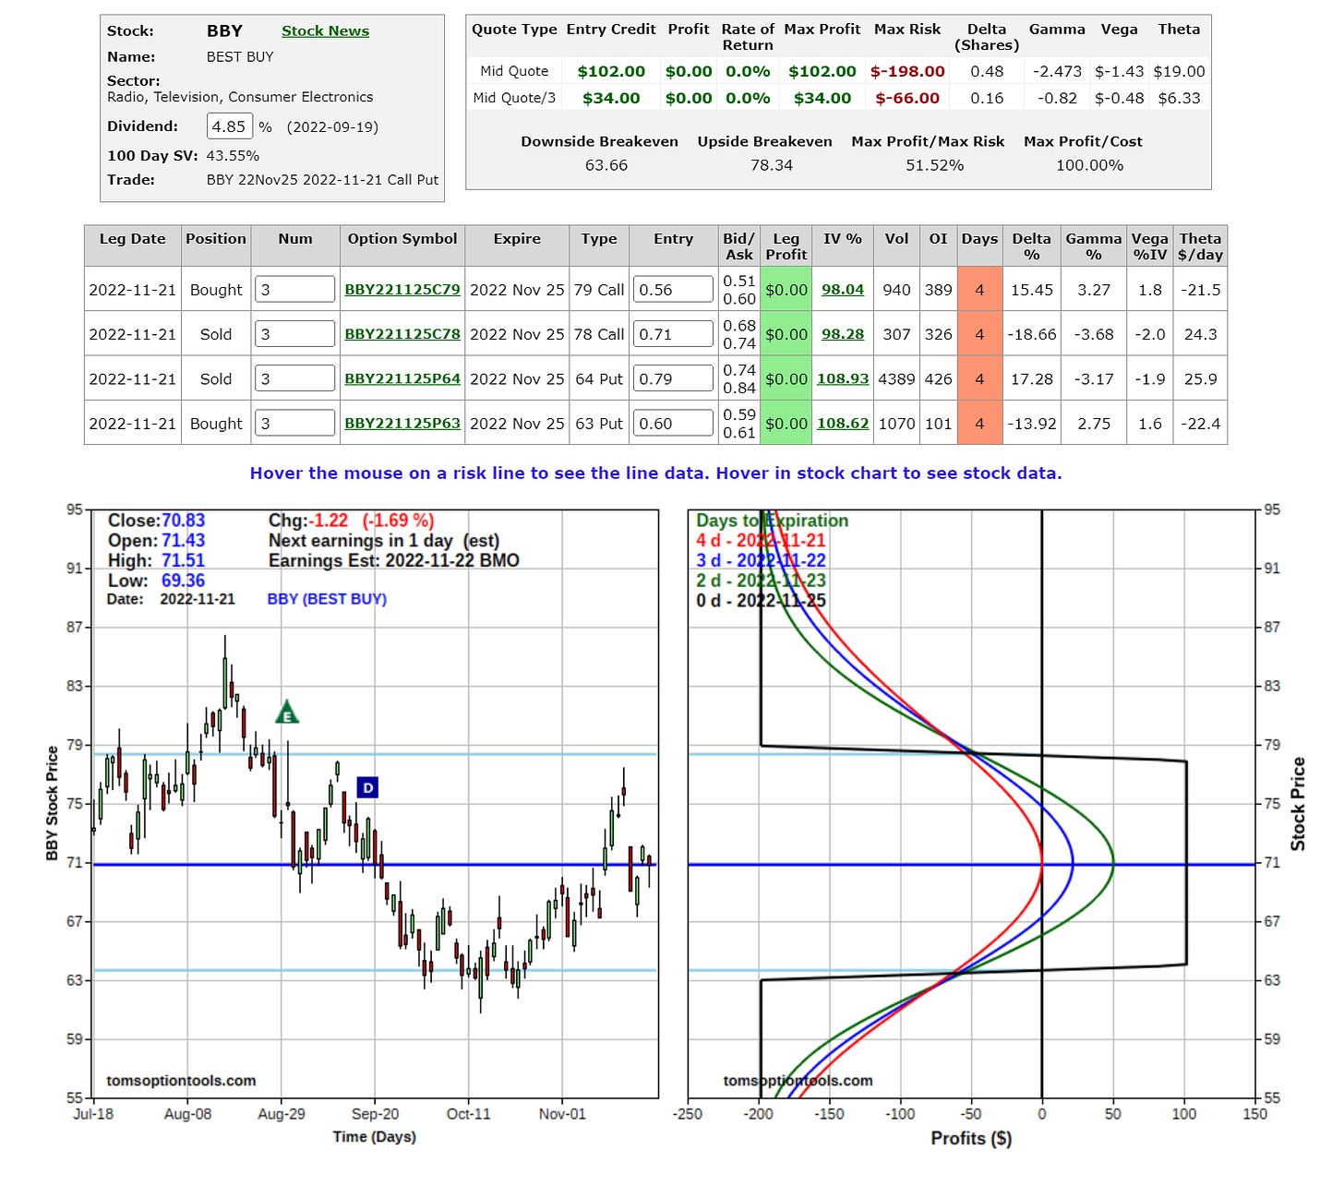Click Leg Profit $0.00 in 78 Call row
This screenshot has height=1186, width=1344.
[786, 334]
